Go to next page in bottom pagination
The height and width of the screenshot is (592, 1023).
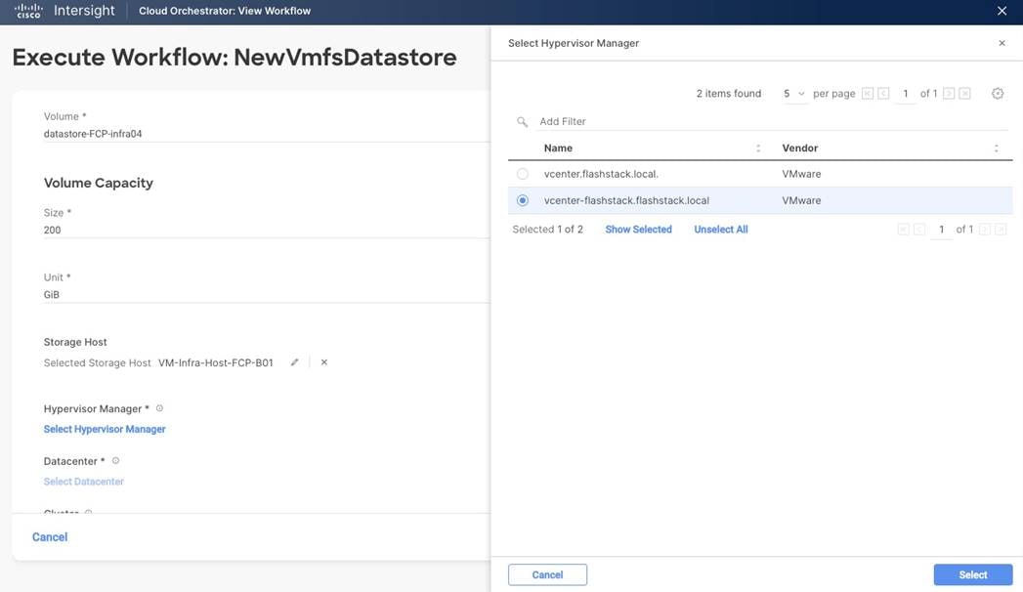[985, 230]
